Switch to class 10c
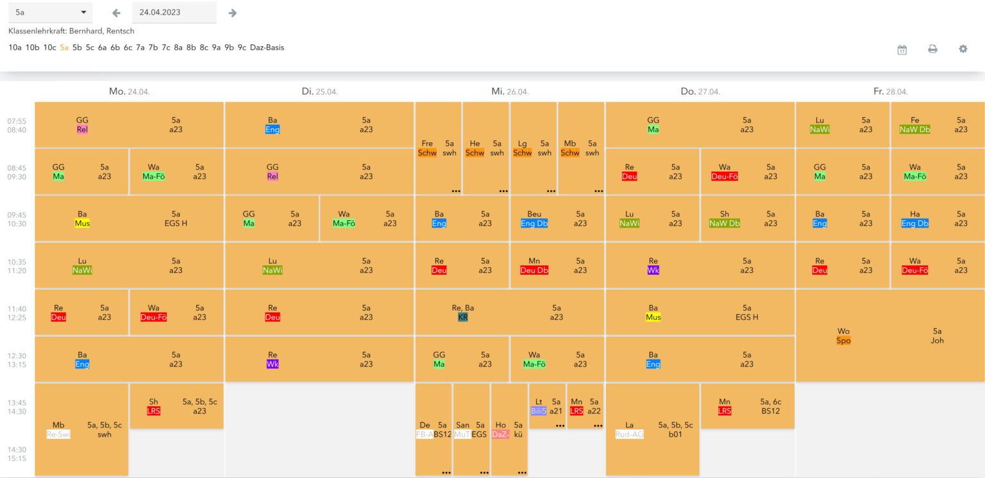 (50, 47)
